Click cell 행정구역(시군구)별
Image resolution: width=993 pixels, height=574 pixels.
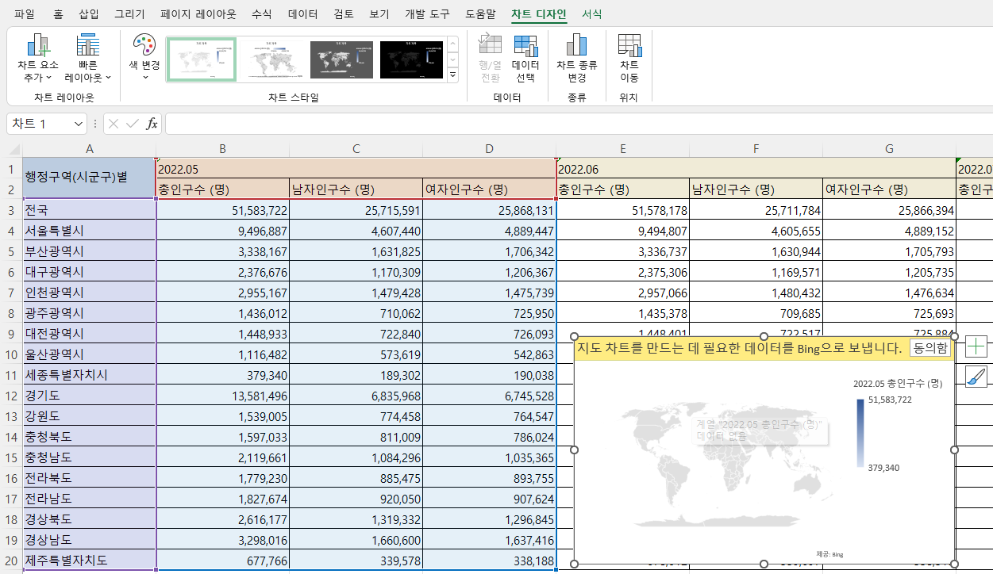(x=90, y=178)
